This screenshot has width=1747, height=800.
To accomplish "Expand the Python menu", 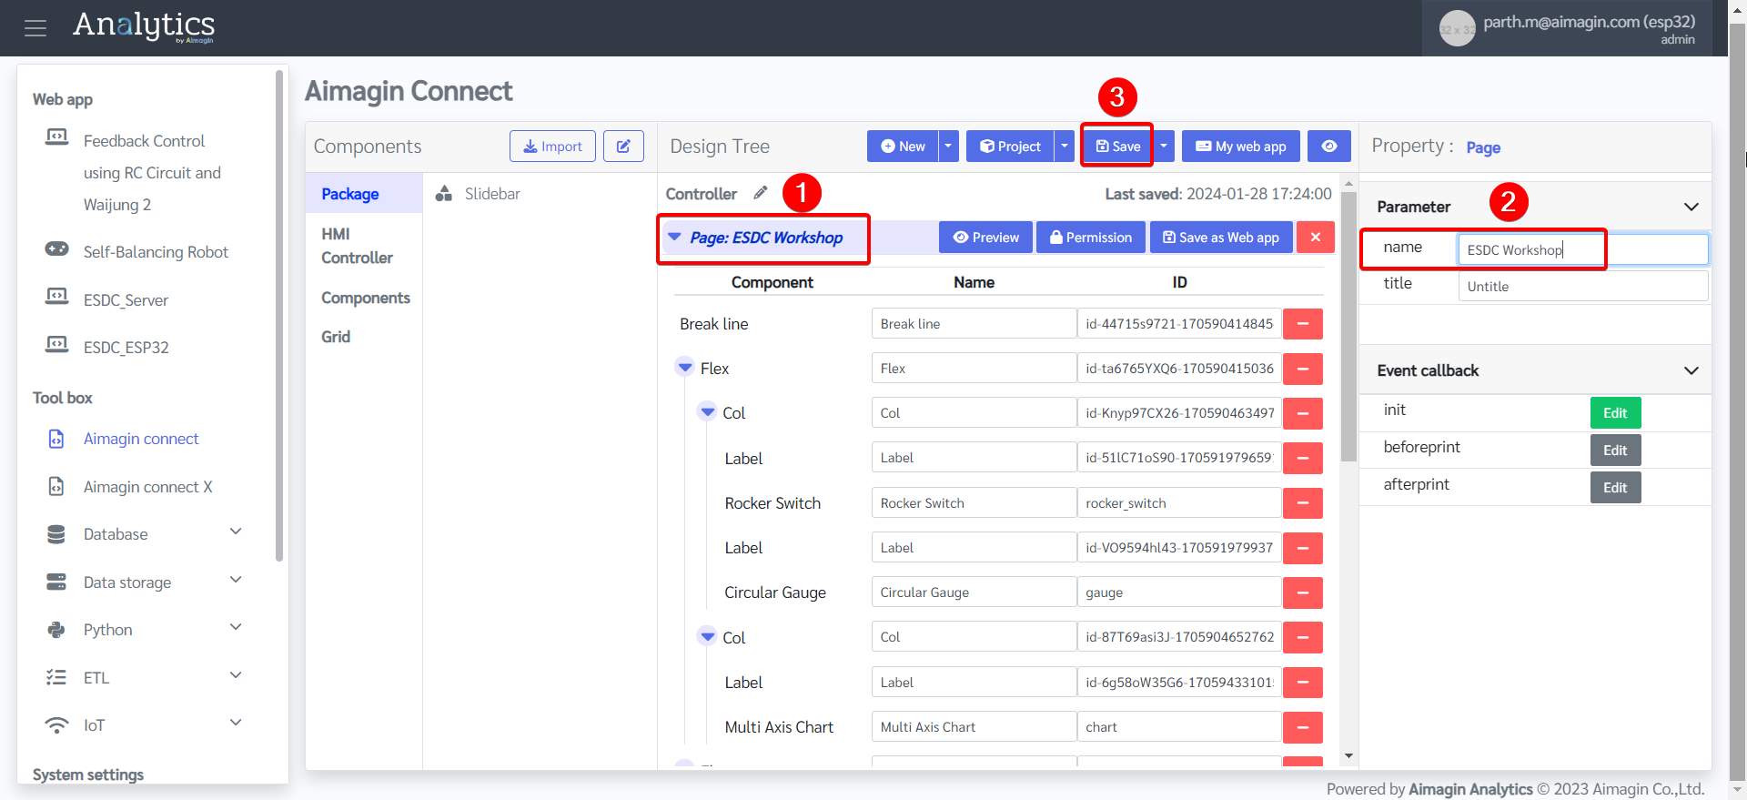I will click(x=236, y=628).
